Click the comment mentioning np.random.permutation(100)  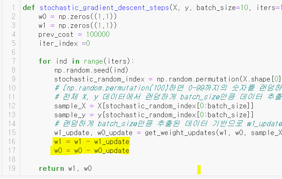pos(168,88)
